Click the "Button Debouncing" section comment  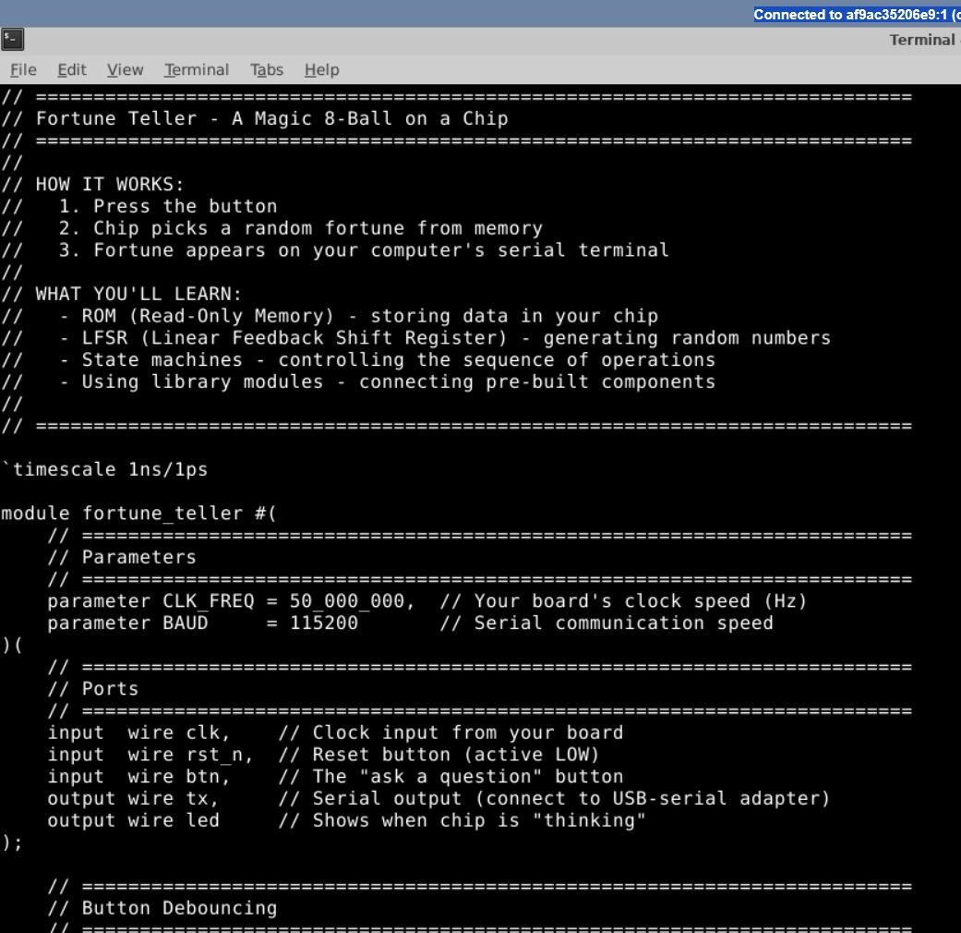(179, 908)
